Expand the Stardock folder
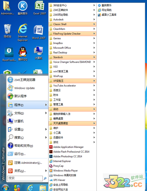 [73, 57]
